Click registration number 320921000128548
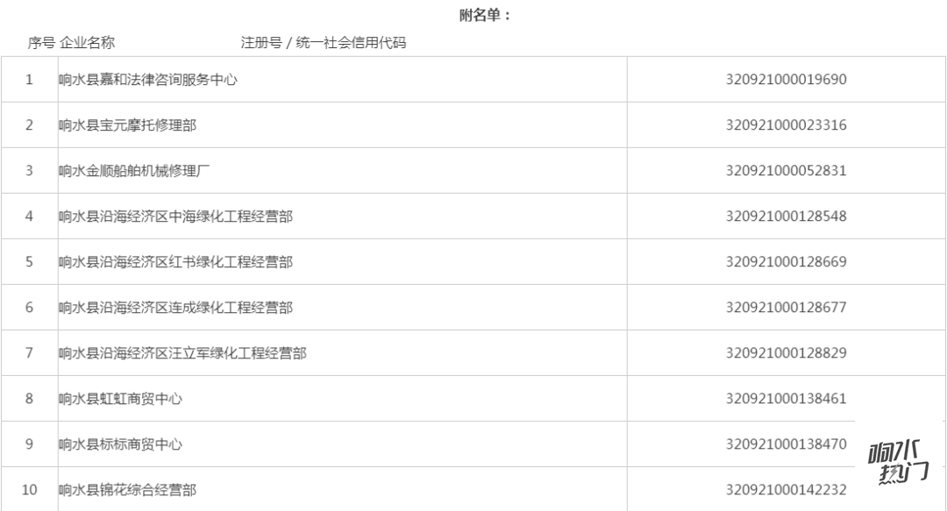The image size is (947, 511). (786, 216)
